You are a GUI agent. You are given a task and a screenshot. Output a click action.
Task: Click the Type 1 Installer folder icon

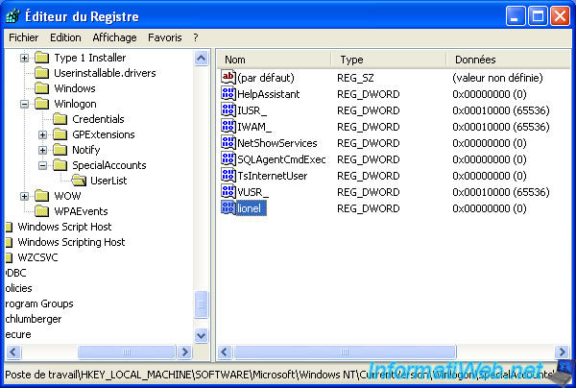42,58
